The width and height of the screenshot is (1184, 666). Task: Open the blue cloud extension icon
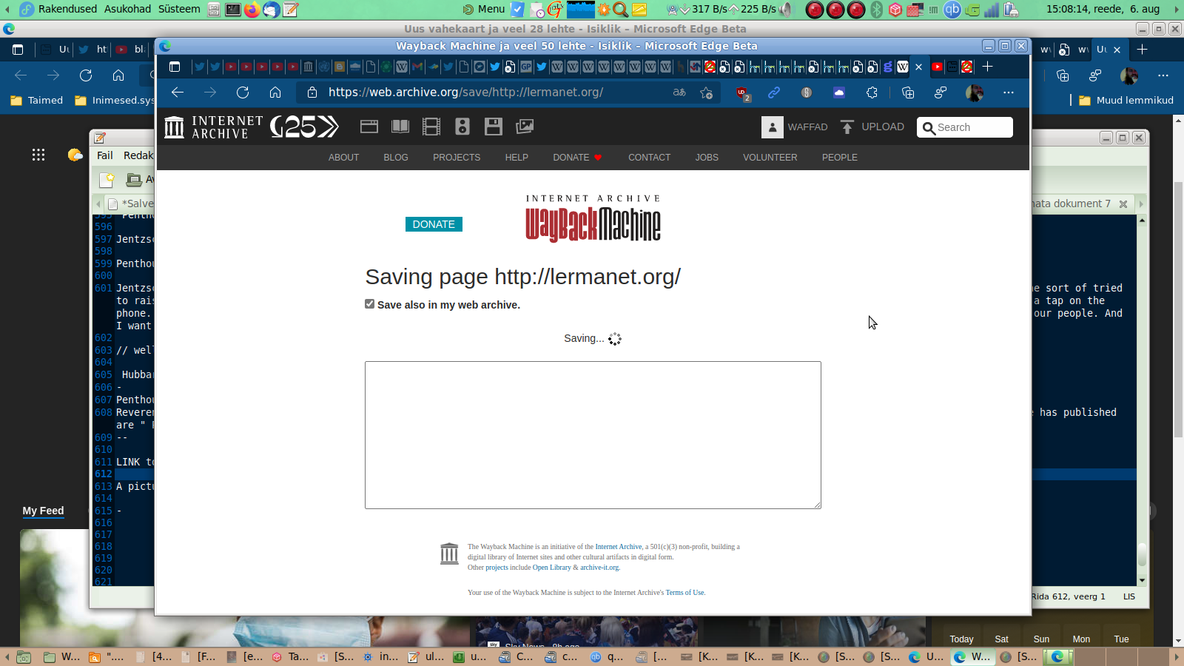[x=839, y=92]
